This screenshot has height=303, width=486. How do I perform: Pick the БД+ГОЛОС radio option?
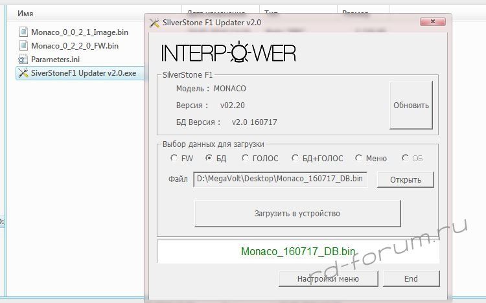click(x=295, y=158)
